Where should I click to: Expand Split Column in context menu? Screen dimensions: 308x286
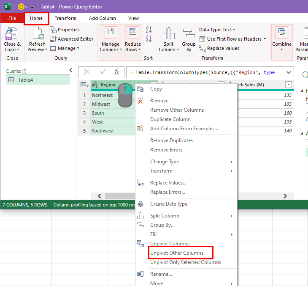click(x=186, y=216)
